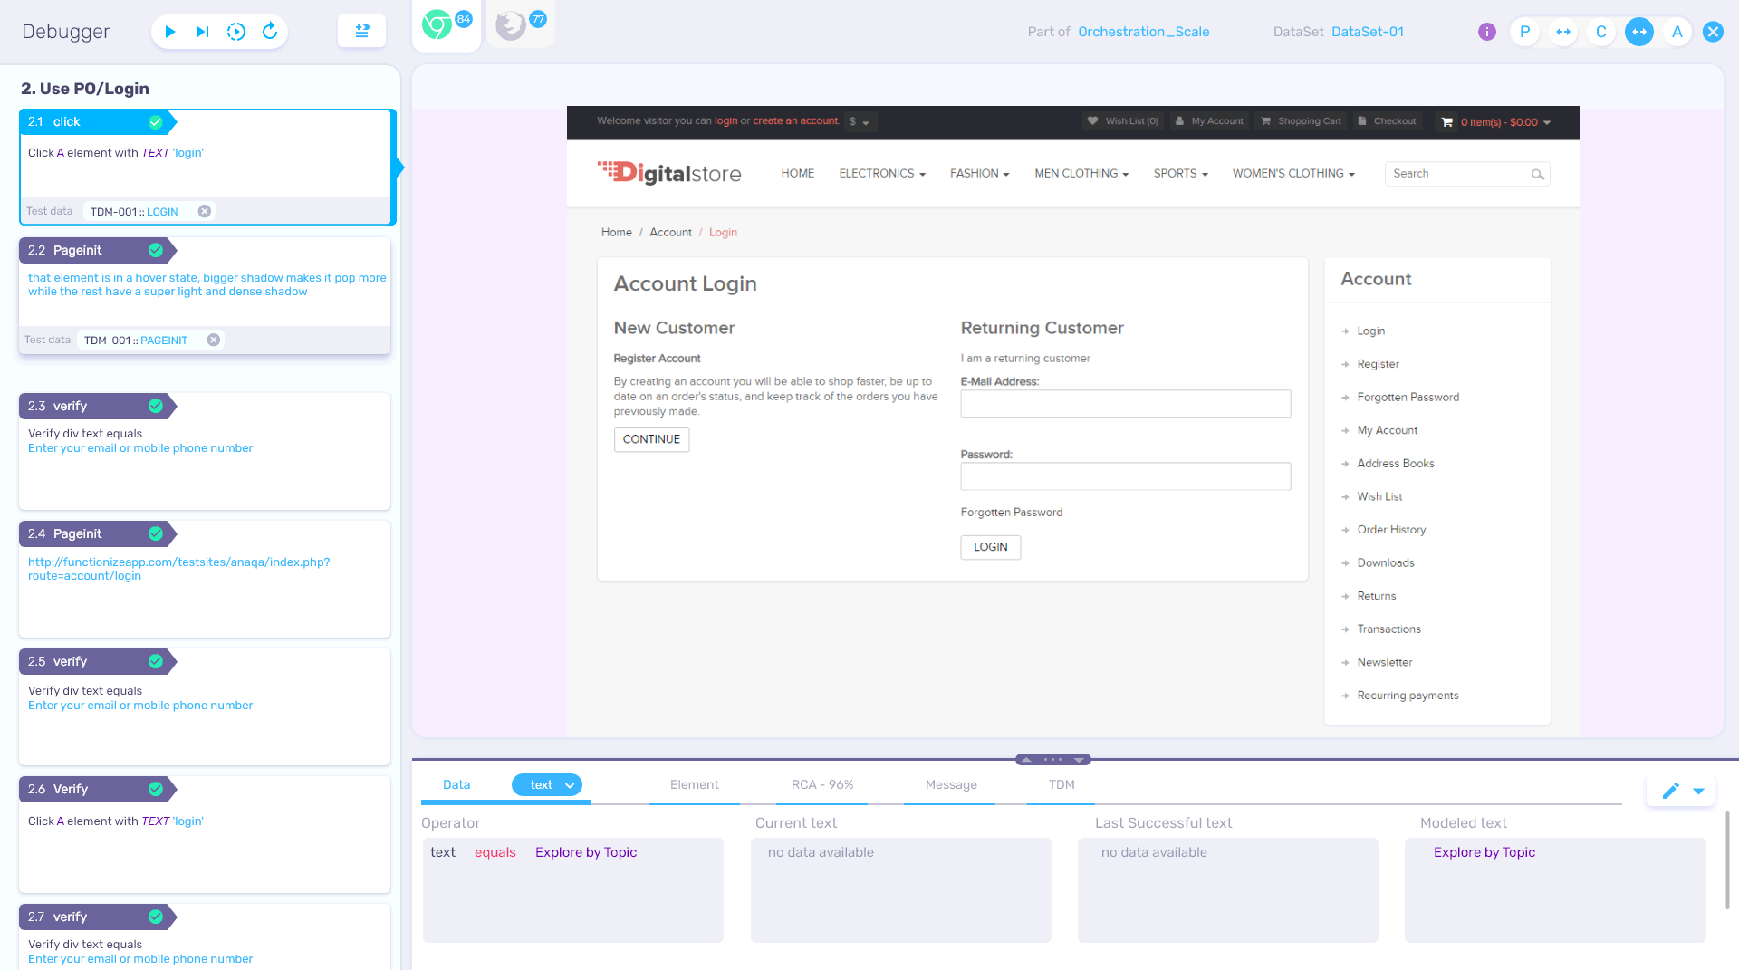
Task: Select the Firefox browser icon
Action: pos(512,24)
